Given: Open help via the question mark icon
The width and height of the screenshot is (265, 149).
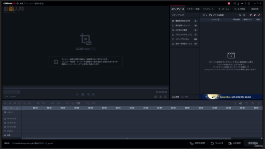Looking at the screenshot, I should 246,3.
